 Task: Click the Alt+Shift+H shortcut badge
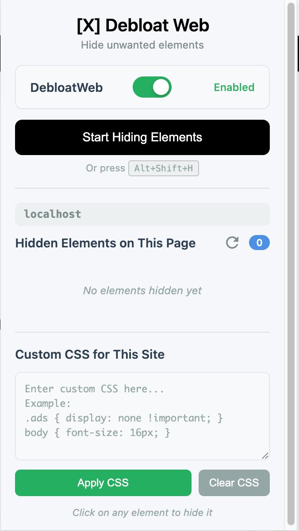click(164, 168)
